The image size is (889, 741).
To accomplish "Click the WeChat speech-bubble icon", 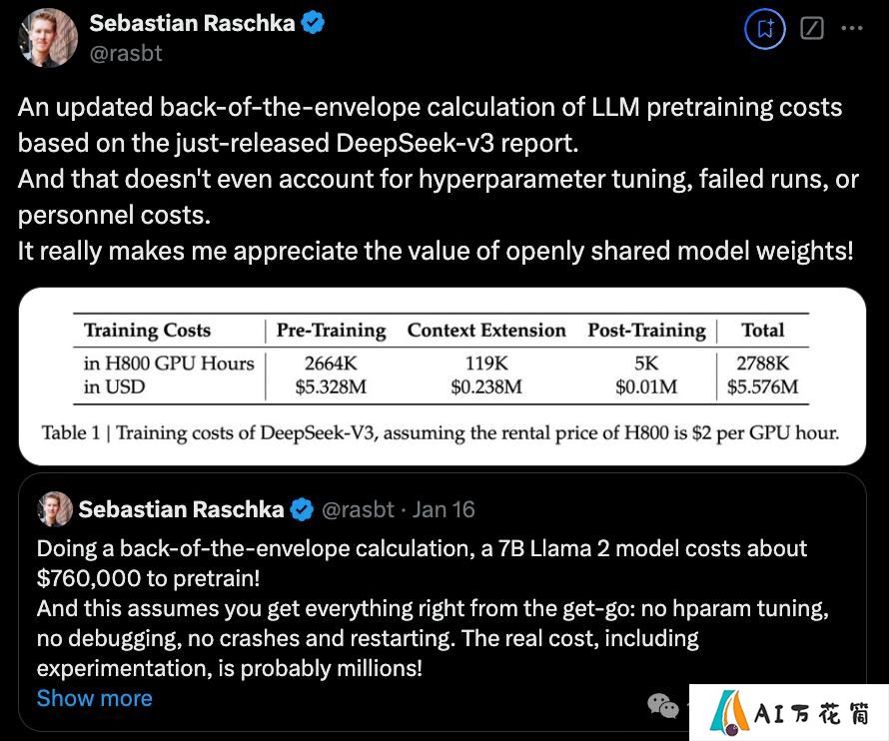I will (663, 706).
